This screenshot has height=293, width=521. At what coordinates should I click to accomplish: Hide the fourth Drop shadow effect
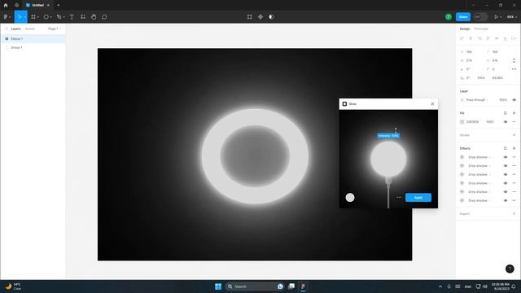[x=505, y=183]
